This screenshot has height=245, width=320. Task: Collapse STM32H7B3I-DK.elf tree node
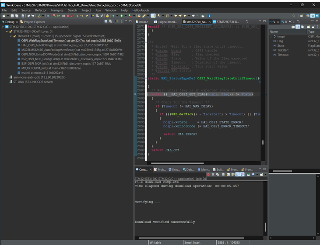(7, 31)
